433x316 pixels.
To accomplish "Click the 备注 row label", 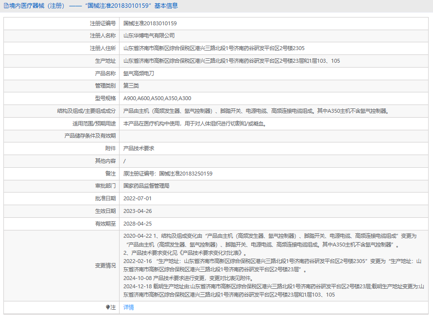I will pos(110,174).
